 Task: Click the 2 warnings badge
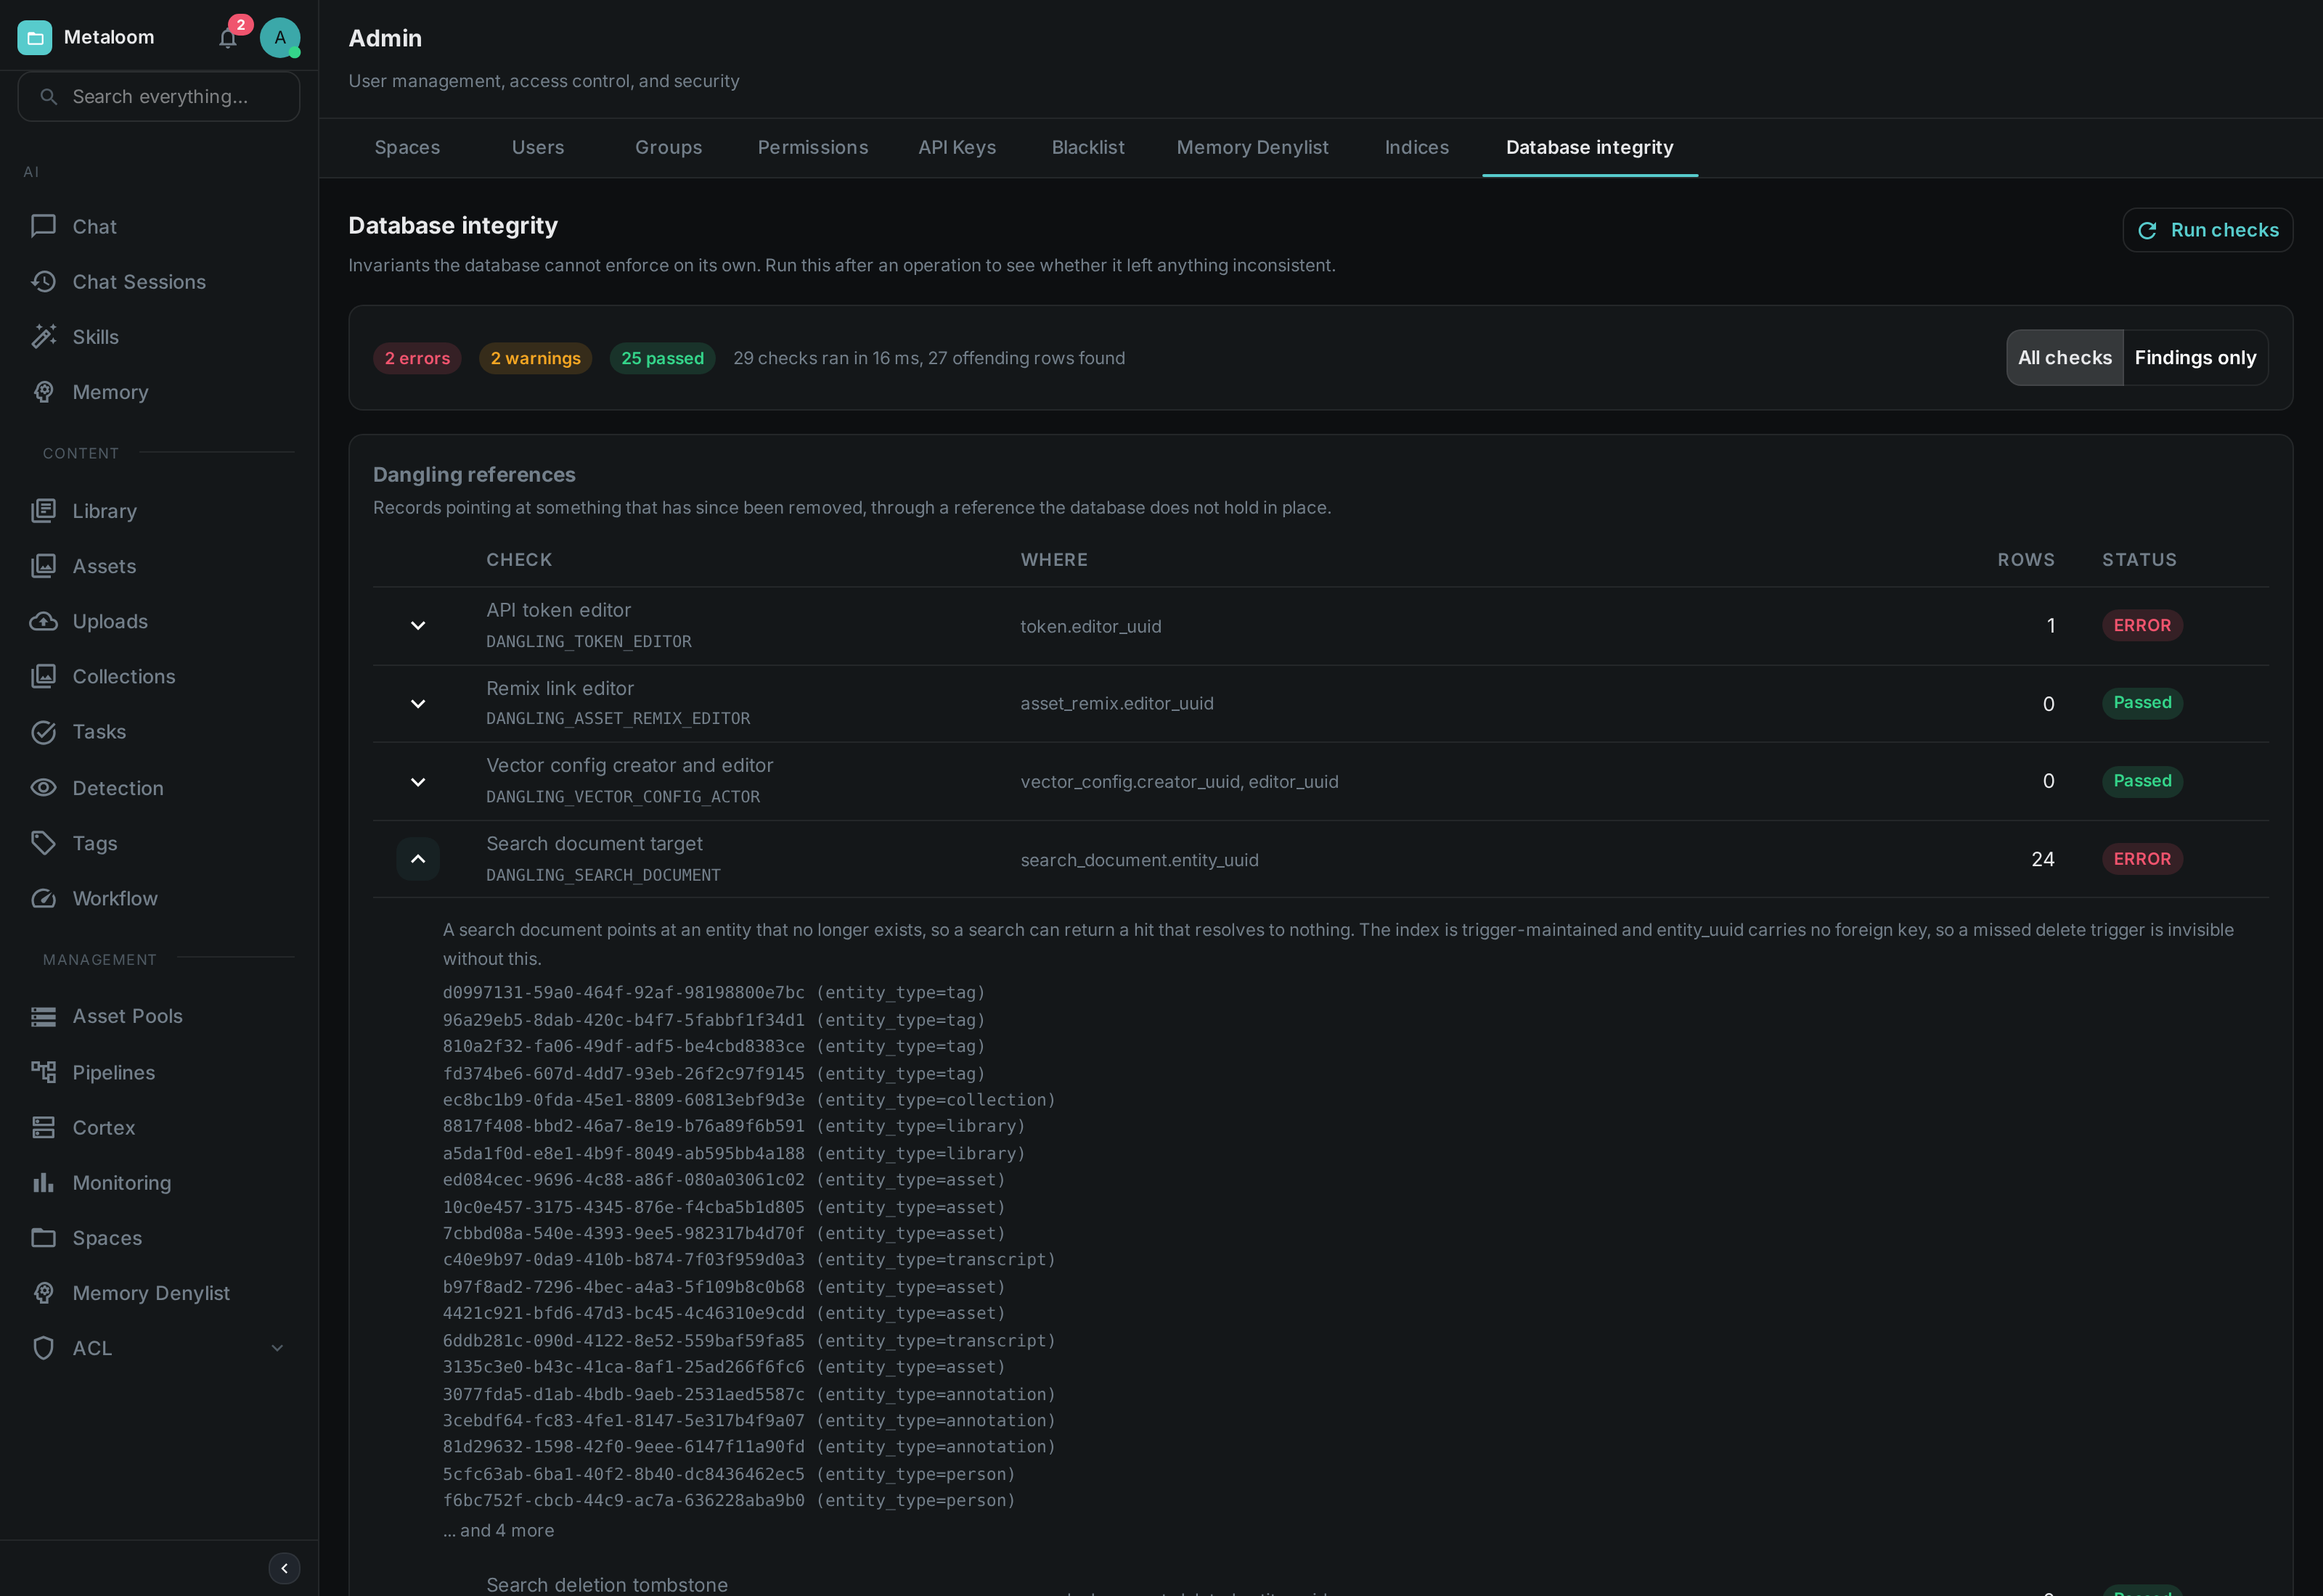coord(535,358)
